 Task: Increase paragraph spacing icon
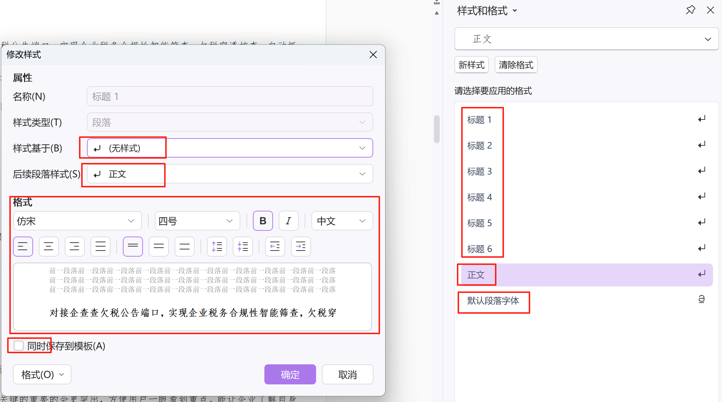[x=217, y=247]
